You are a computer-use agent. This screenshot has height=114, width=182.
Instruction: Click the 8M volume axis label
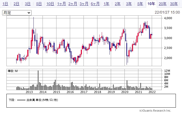tap(166, 77)
